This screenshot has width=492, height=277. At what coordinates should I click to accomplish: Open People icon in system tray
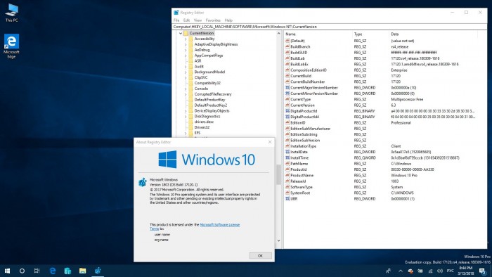pyautogui.click(x=388, y=271)
